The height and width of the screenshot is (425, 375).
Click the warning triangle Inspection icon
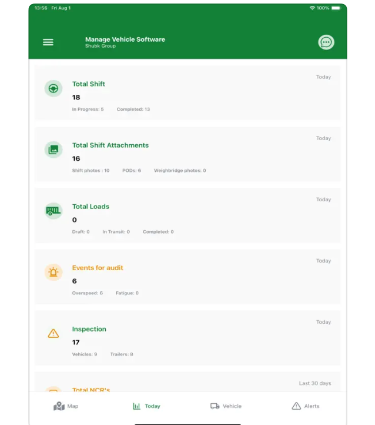(53, 333)
